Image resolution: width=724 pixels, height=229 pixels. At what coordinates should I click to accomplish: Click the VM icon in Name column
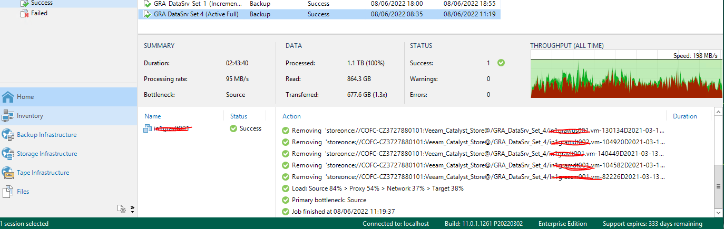pyautogui.click(x=148, y=128)
